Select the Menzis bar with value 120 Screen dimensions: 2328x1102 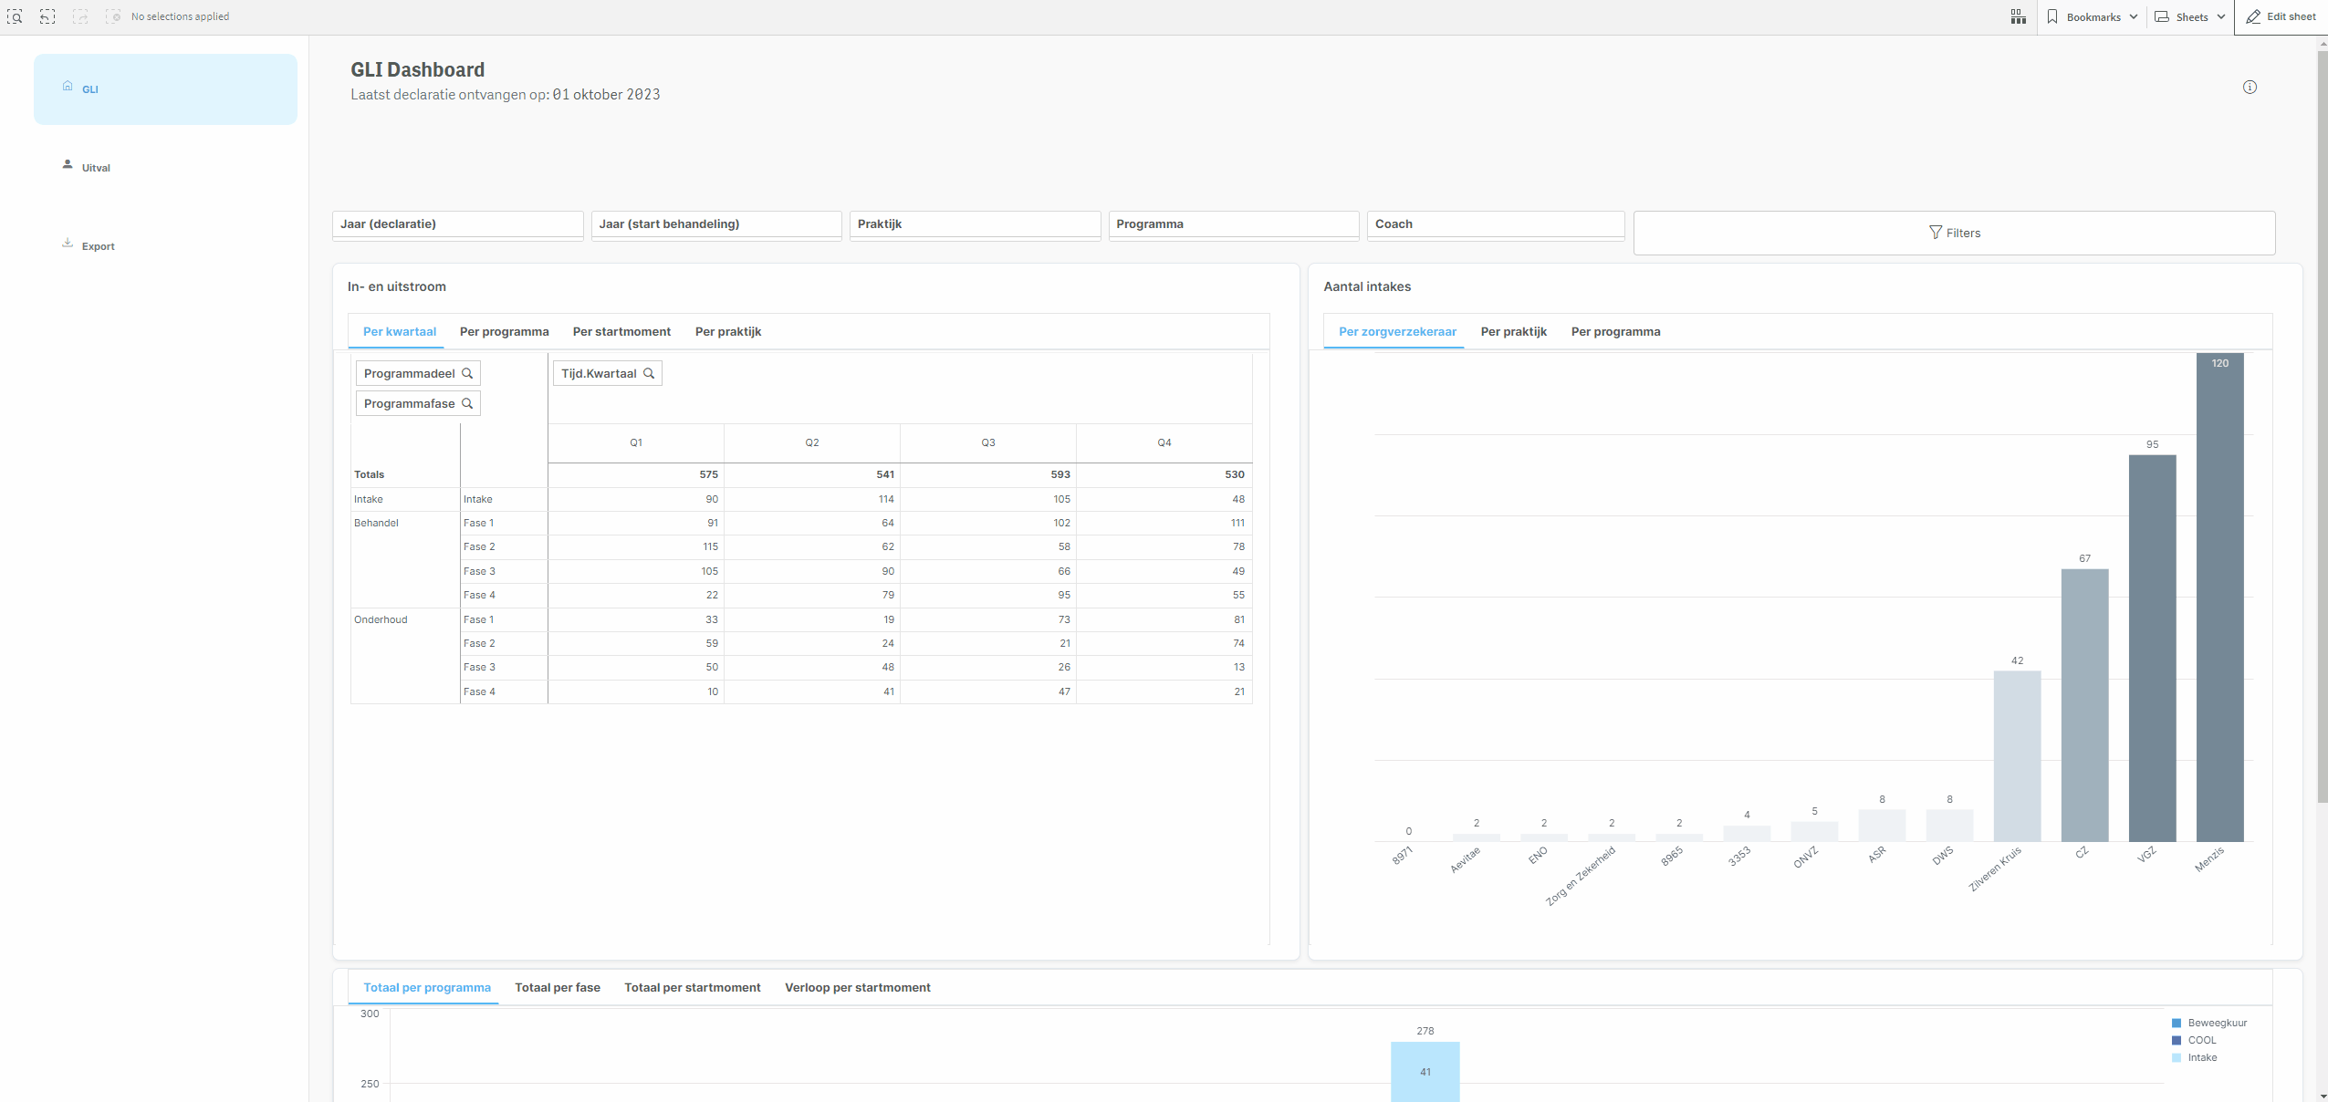[x=2219, y=598]
